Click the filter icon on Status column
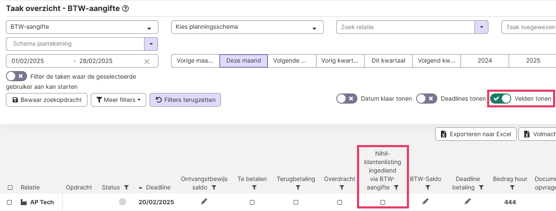This screenshot has width=556, height=211. pyautogui.click(x=126, y=188)
